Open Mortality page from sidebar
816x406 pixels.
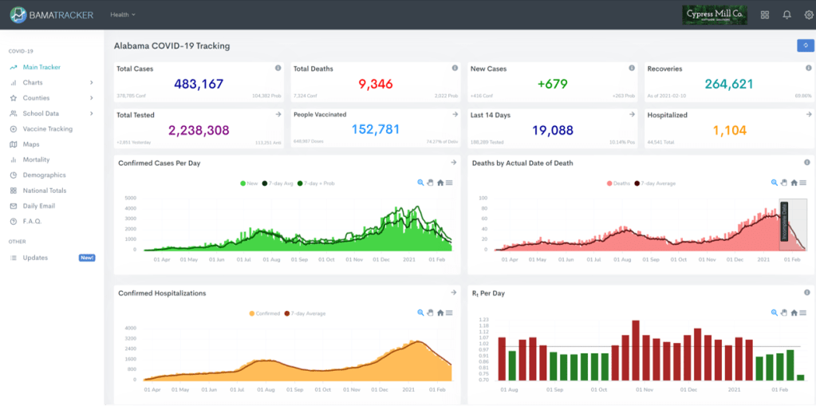[36, 160]
